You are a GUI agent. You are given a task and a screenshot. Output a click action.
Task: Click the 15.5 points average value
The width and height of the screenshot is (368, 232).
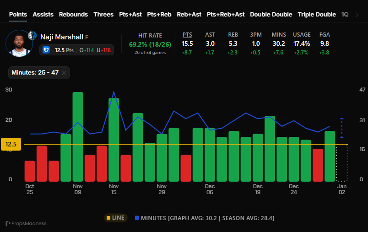tap(187, 43)
